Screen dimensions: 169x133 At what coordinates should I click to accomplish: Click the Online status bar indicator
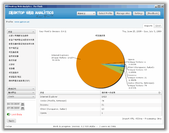[x=9, y=126]
